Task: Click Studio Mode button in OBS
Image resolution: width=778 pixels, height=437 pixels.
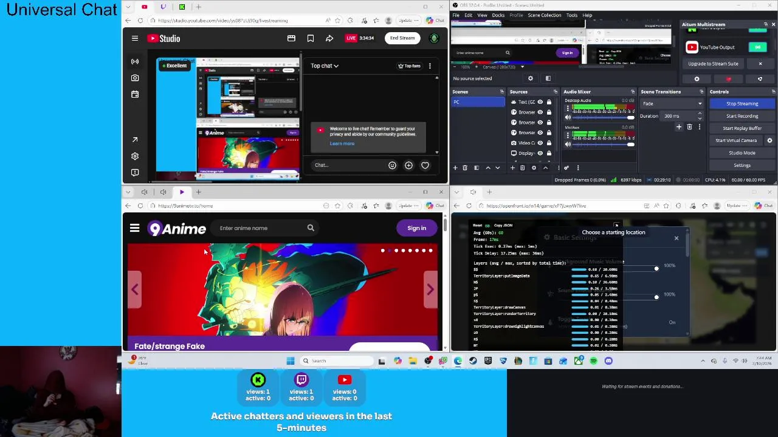Action: [x=742, y=153]
